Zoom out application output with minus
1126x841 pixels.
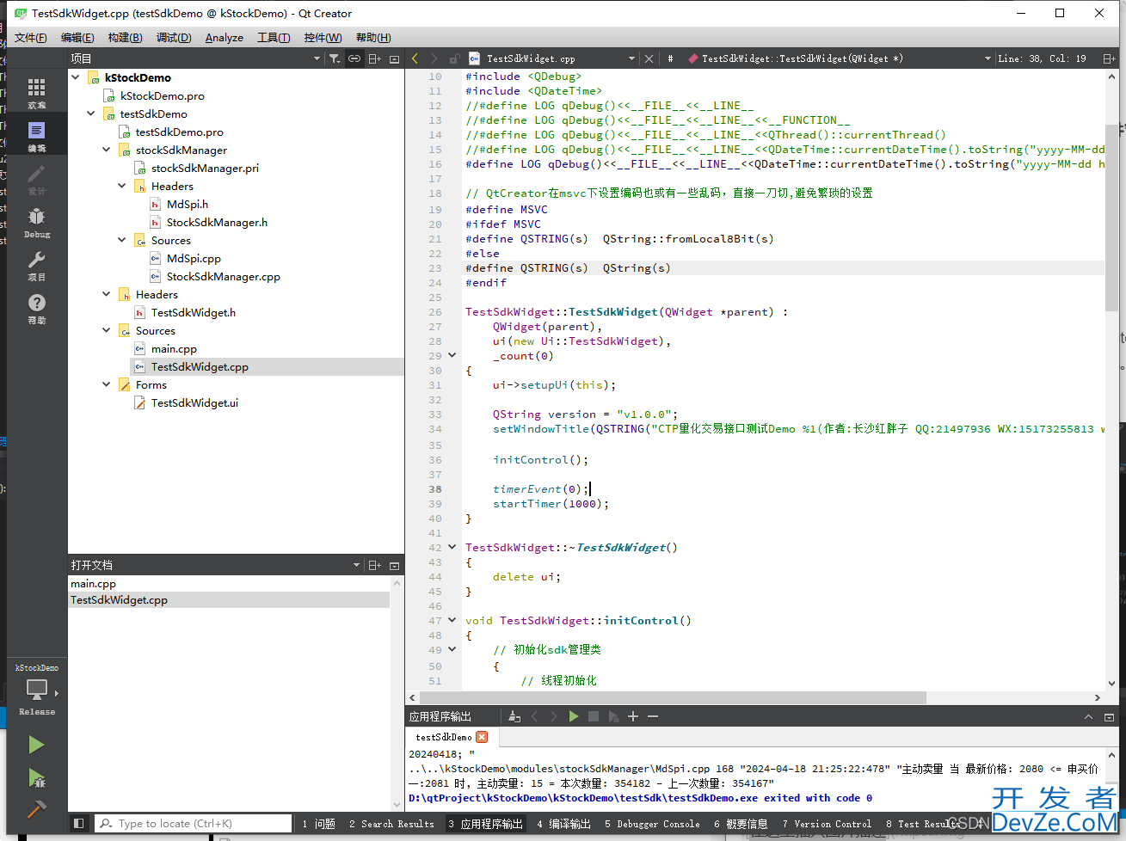pyautogui.click(x=653, y=716)
